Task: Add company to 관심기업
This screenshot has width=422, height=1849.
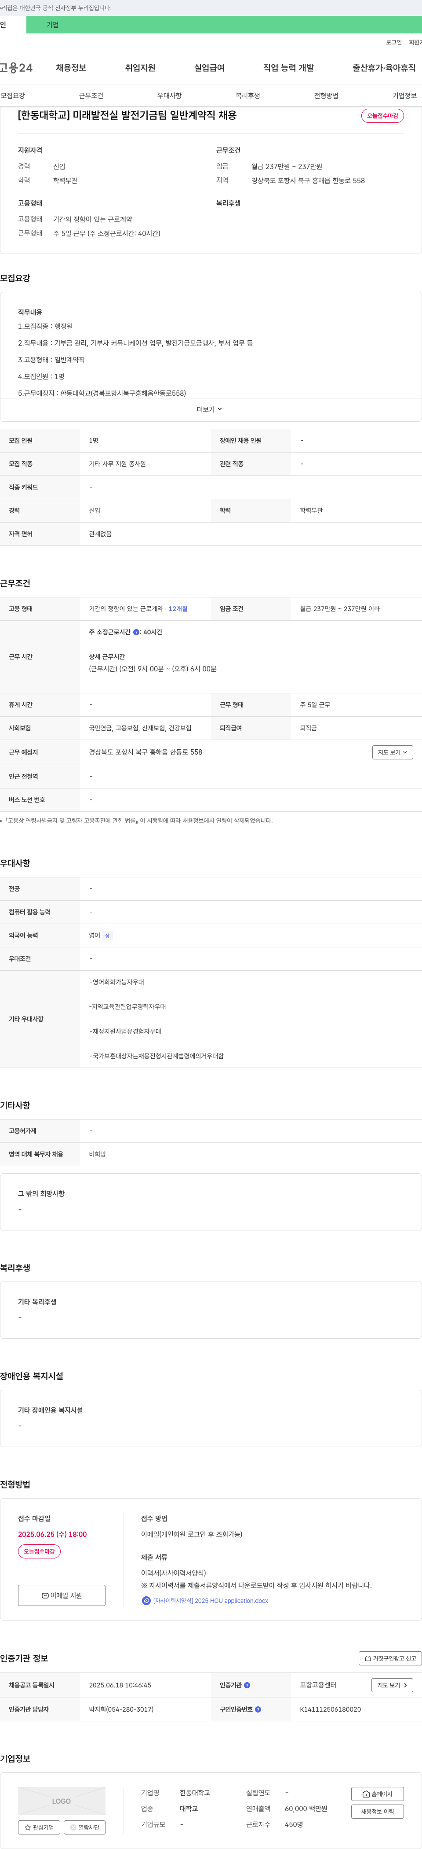Action: pyautogui.click(x=39, y=1827)
